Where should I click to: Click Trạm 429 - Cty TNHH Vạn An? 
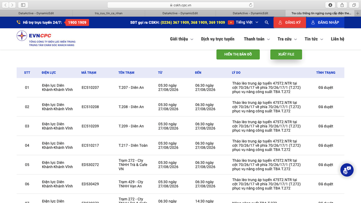131,184
